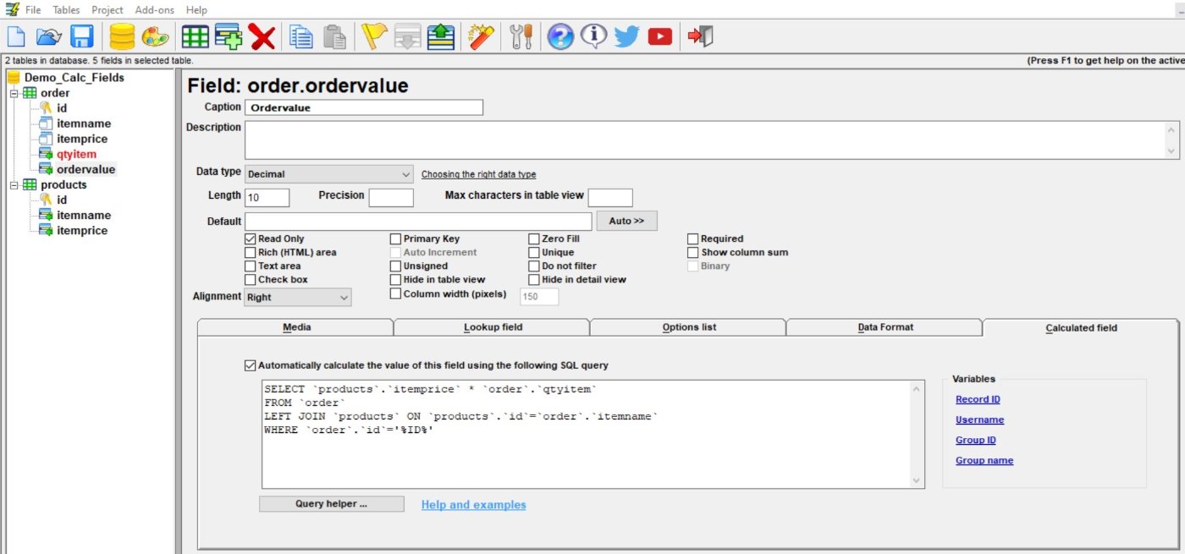Switch to the Lookup field tab
Viewport: 1185px width, 554px height.
(x=493, y=327)
